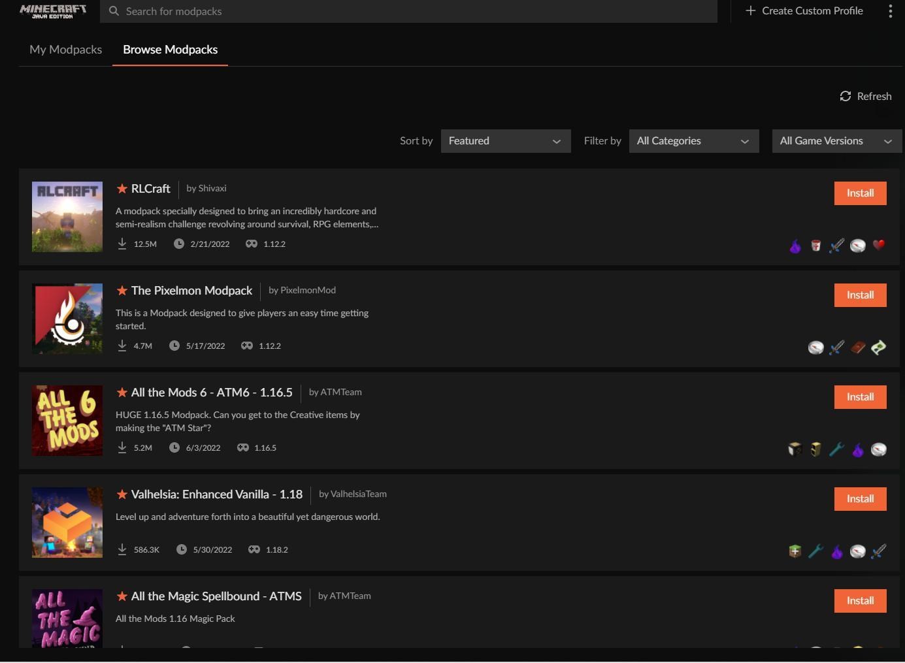Click Create Custom Profile

pyautogui.click(x=804, y=11)
